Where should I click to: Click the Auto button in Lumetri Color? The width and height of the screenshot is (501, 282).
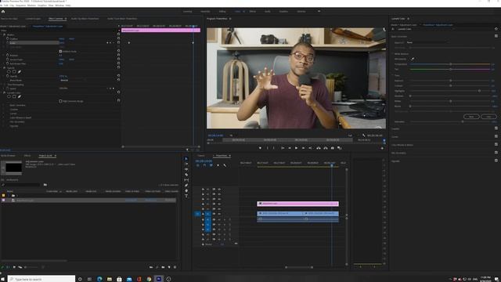[488, 117]
